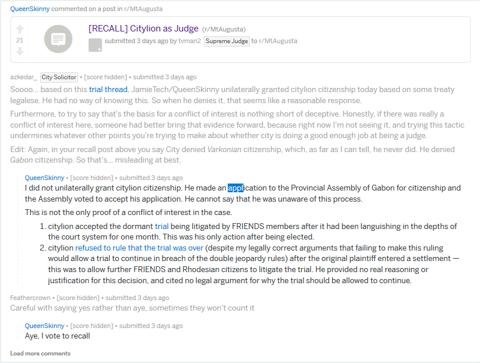Open QueenSkinny profile link at top
The image size is (480, 363).
tap(30, 9)
